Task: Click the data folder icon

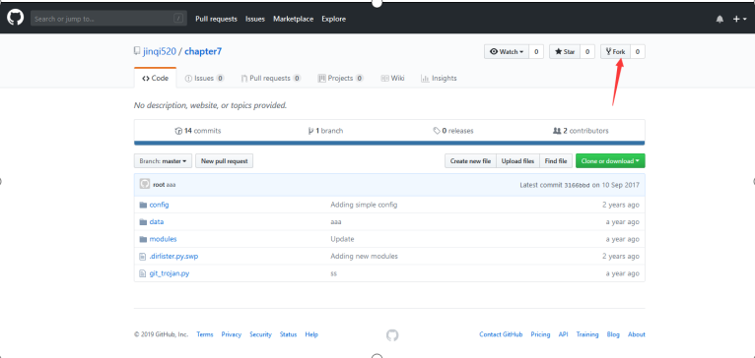Action: pos(143,222)
